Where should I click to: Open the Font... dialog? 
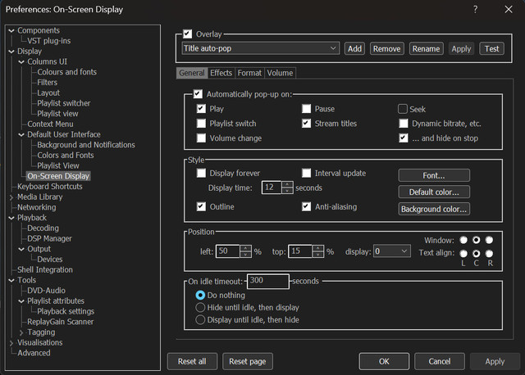click(x=434, y=175)
